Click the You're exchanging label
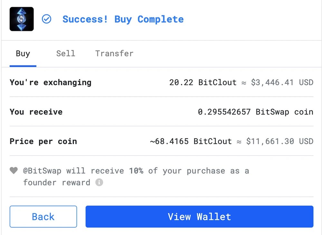 (x=50, y=83)
